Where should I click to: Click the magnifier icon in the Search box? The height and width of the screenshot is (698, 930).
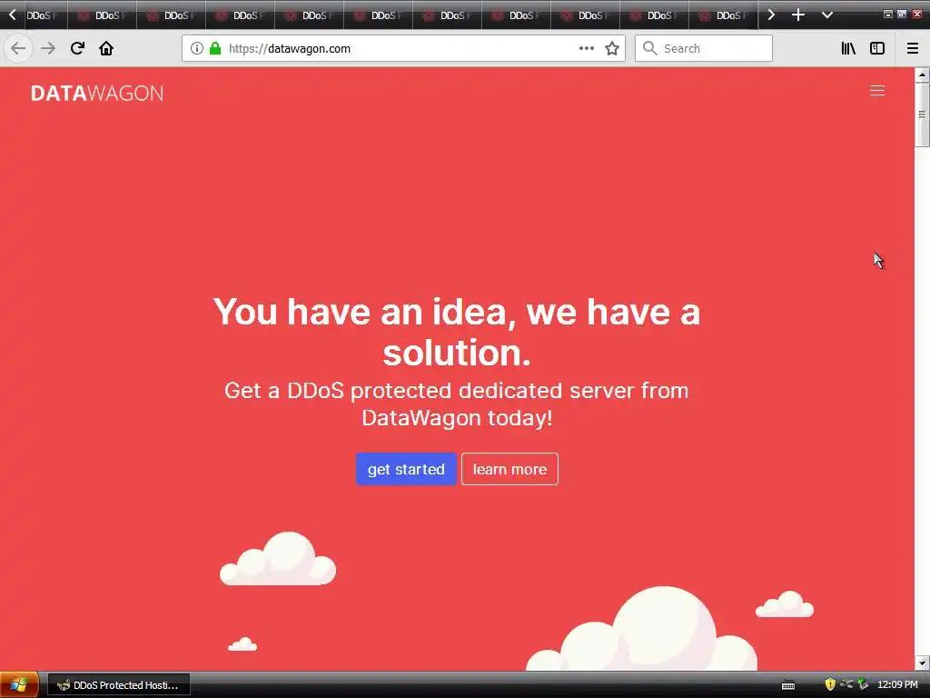650,48
